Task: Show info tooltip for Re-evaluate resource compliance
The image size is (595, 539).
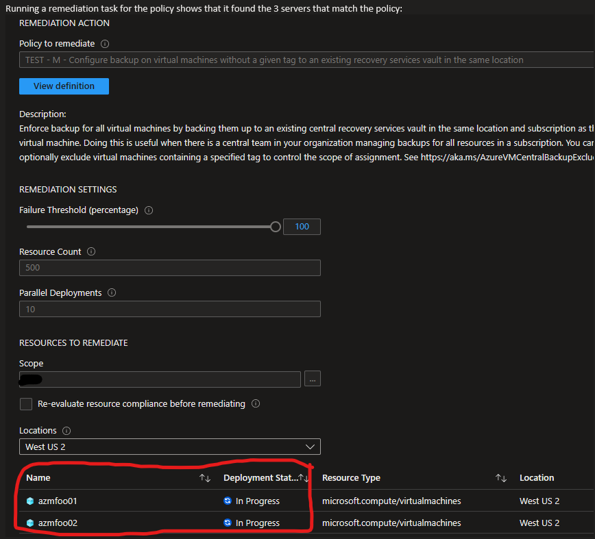Action: point(256,403)
